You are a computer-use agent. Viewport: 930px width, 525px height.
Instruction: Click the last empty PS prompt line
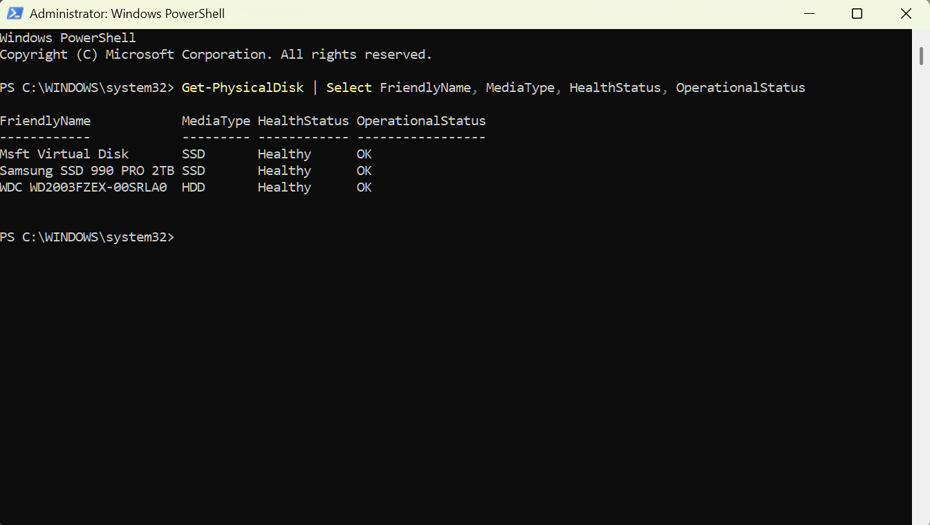pos(87,237)
